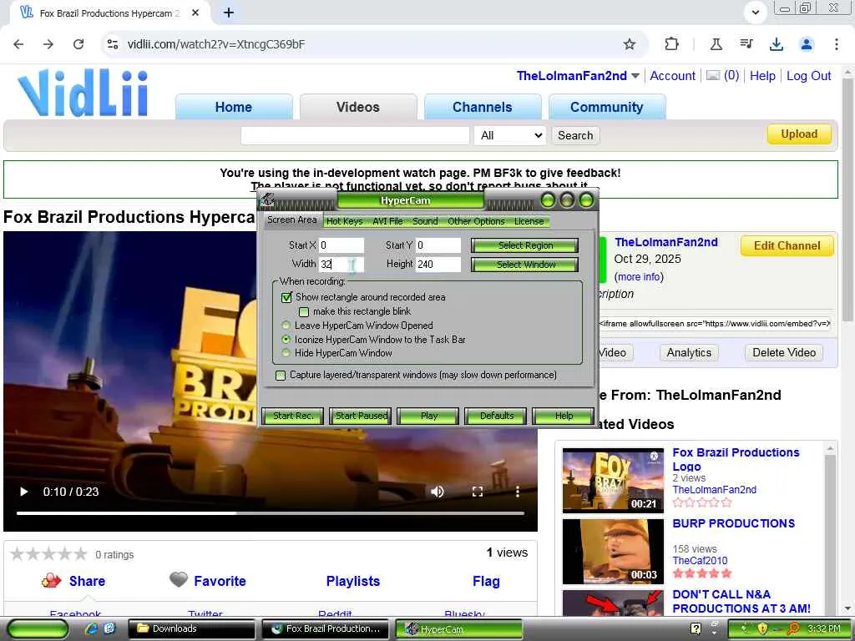The width and height of the screenshot is (855, 641).
Task: Select Hide HyperCam Window option
Action: click(x=286, y=353)
